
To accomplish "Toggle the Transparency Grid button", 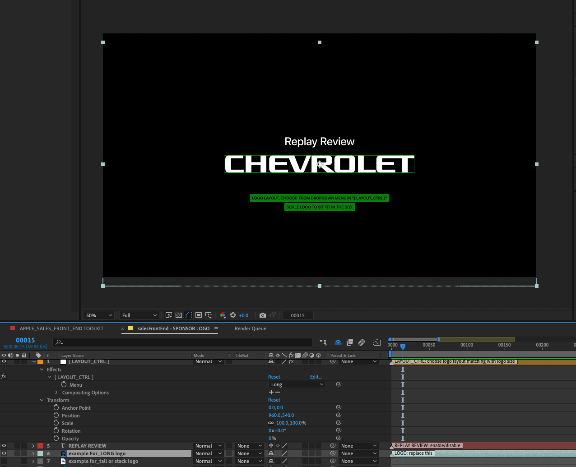I will pos(179,315).
